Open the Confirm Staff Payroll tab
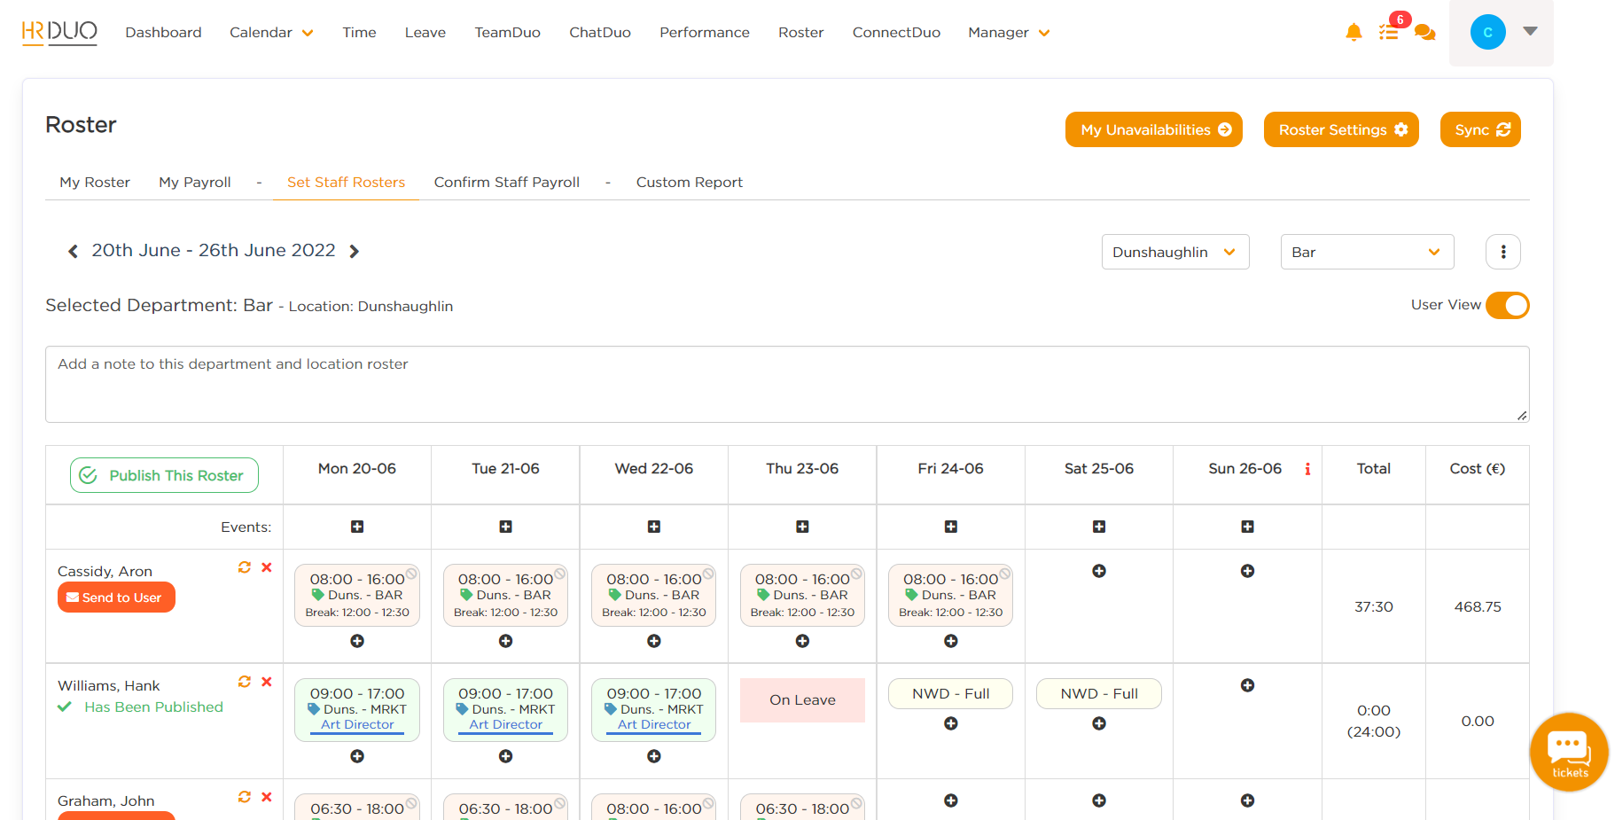Image resolution: width=1615 pixels, height=820 pixels. click(506, 182)
